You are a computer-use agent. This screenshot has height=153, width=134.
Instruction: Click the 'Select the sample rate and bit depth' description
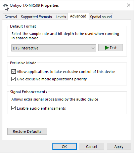coord(65,36)
